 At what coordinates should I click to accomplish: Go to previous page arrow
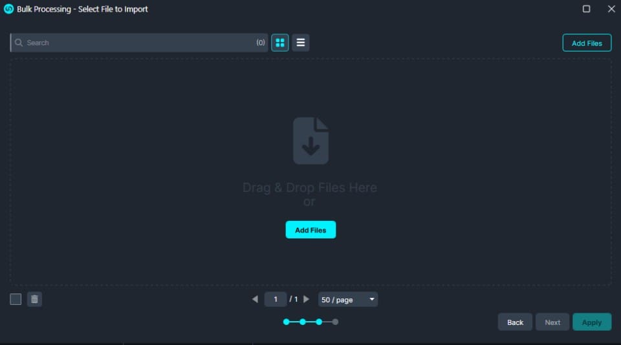[x=255, y=299]
